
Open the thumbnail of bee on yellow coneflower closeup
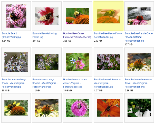point(16,108)
